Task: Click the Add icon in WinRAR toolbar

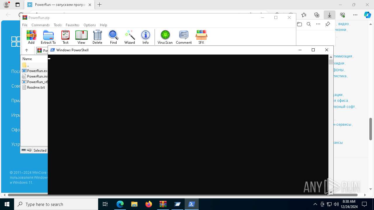Action: pos(31,37)
